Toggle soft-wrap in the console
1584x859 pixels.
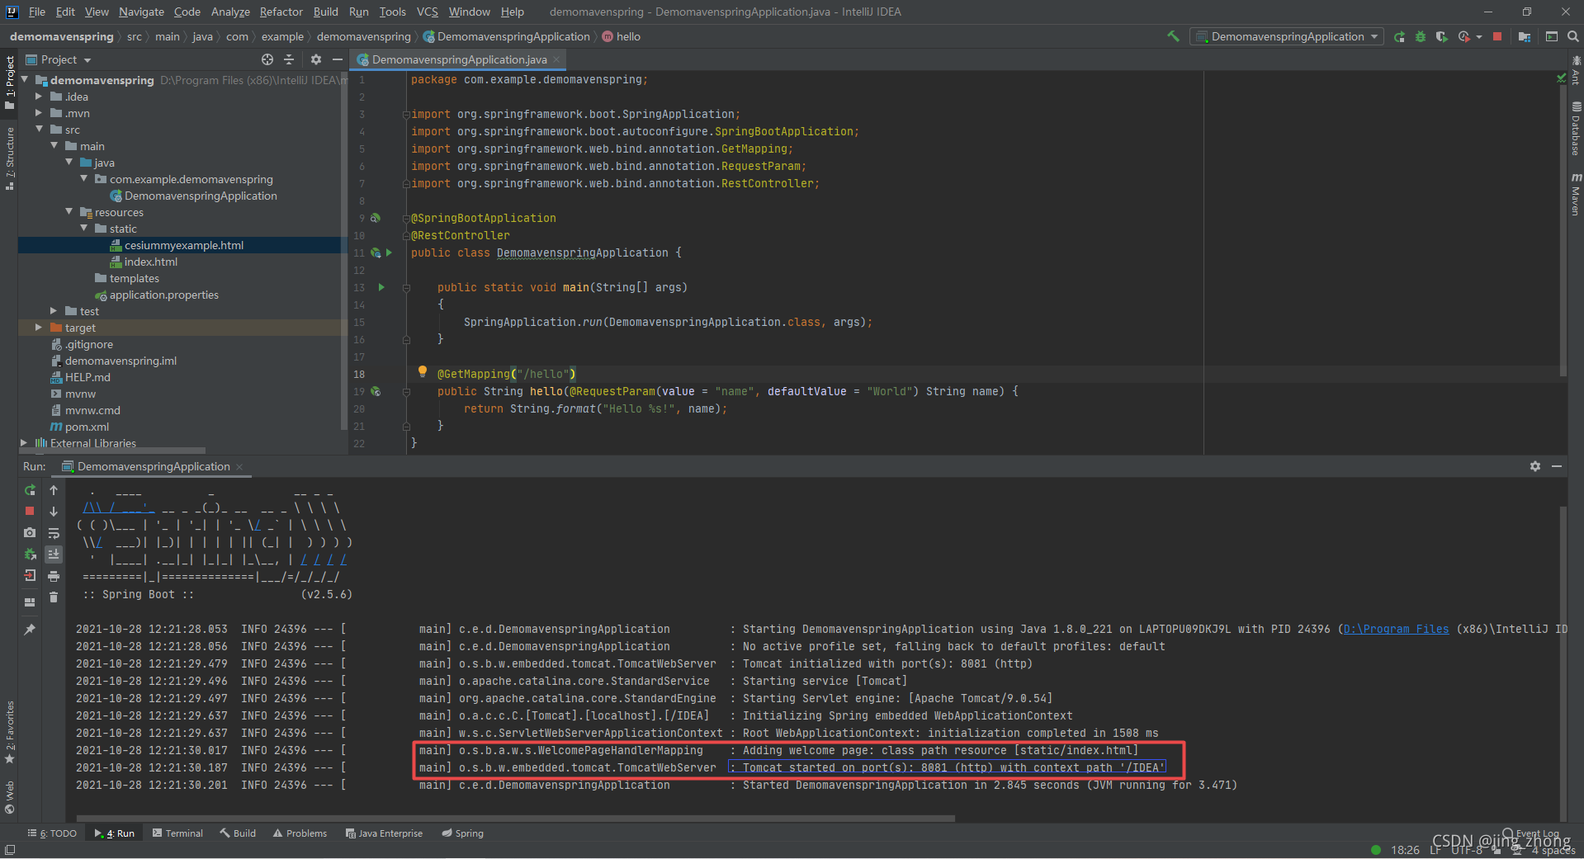tap(54, 533)
